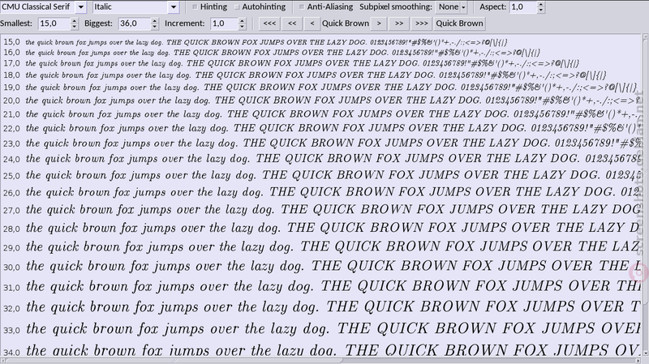Click the 26,0 size sample row
This screenshot has width=649, height=364.
click(x=320, y=192)
